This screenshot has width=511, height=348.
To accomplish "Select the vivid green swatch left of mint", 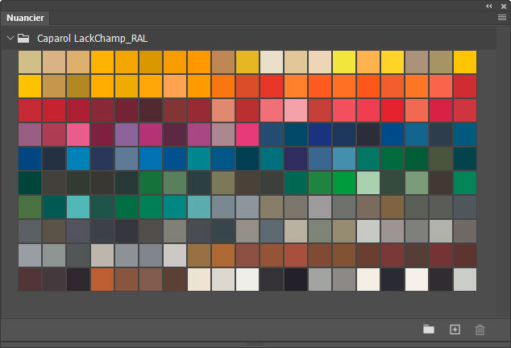I will click(344, 183).
